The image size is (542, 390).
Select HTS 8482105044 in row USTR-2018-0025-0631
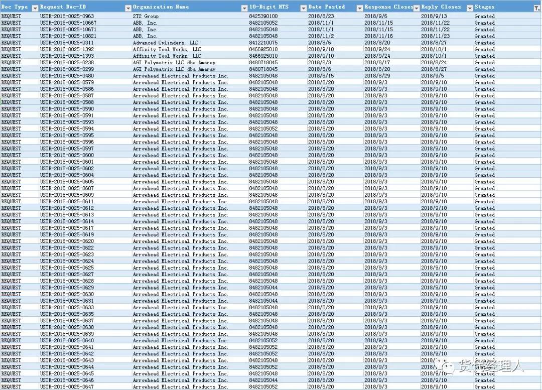(277, 301)
